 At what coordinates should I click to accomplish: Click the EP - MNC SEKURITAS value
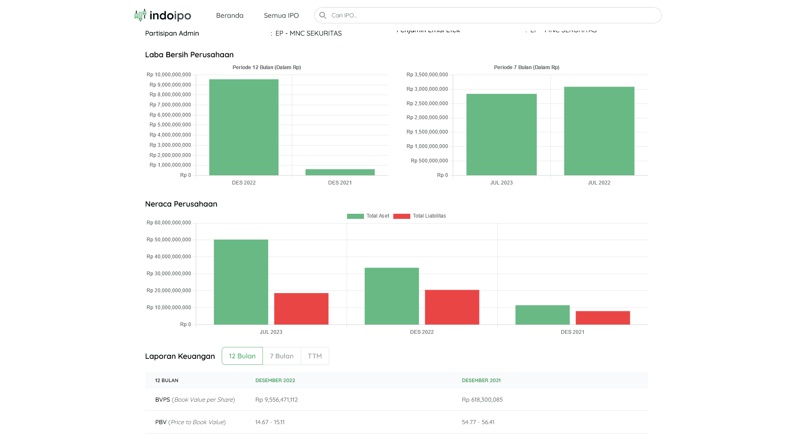tap(309, 33)
